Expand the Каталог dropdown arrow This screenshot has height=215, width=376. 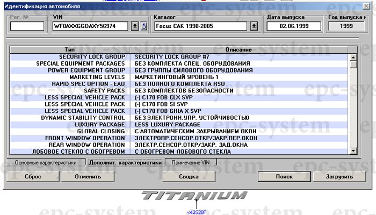254,26
